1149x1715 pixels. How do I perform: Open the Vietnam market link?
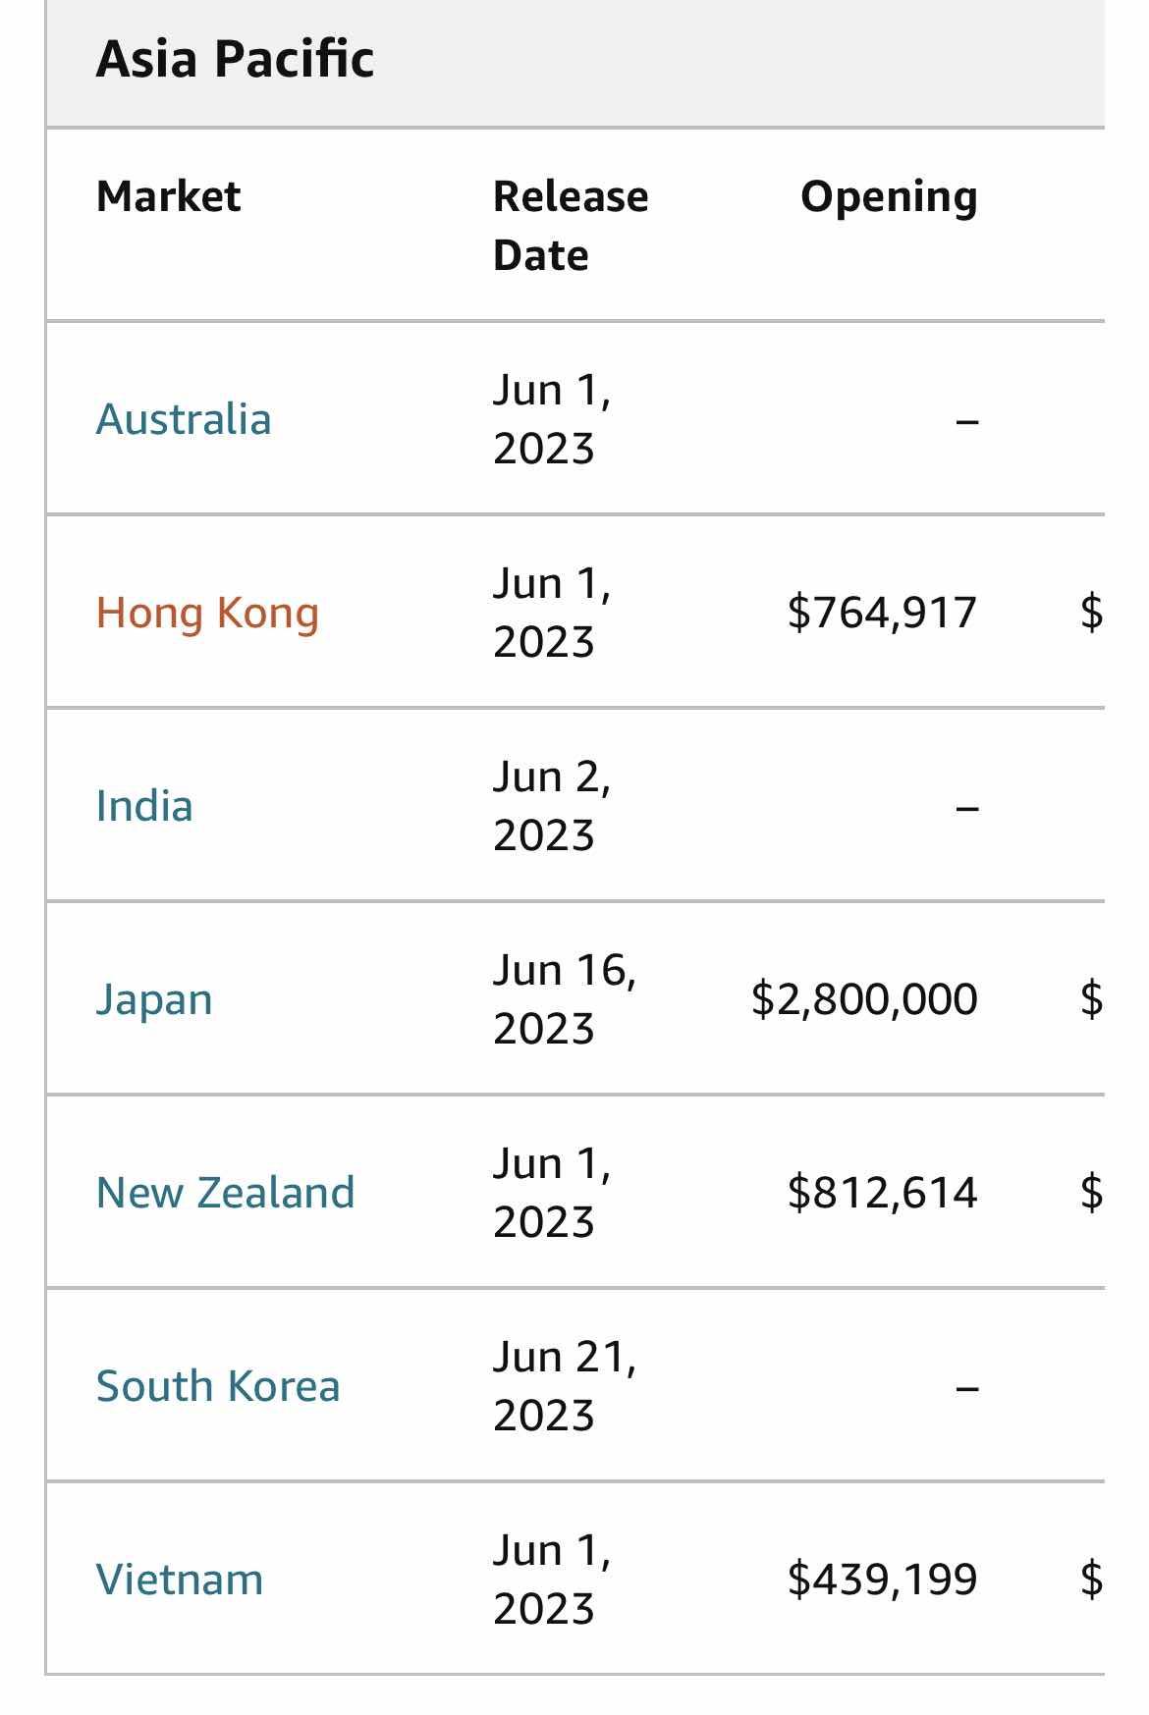pos(180,1580)
